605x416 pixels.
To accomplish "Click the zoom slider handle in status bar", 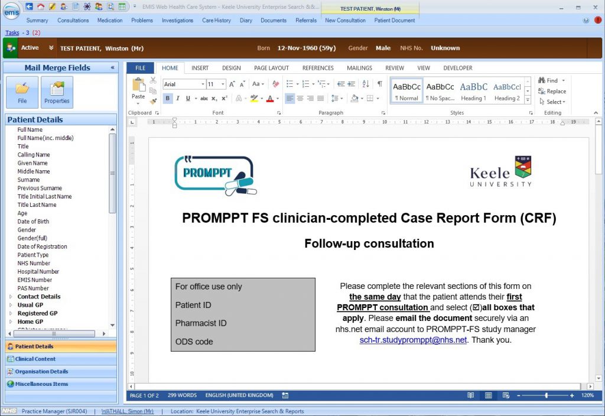I will 547,395.
